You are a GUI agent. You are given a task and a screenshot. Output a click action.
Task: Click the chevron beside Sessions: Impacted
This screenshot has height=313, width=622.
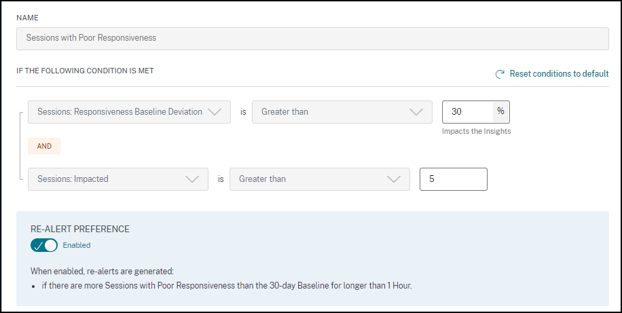(x=192, y=179)
